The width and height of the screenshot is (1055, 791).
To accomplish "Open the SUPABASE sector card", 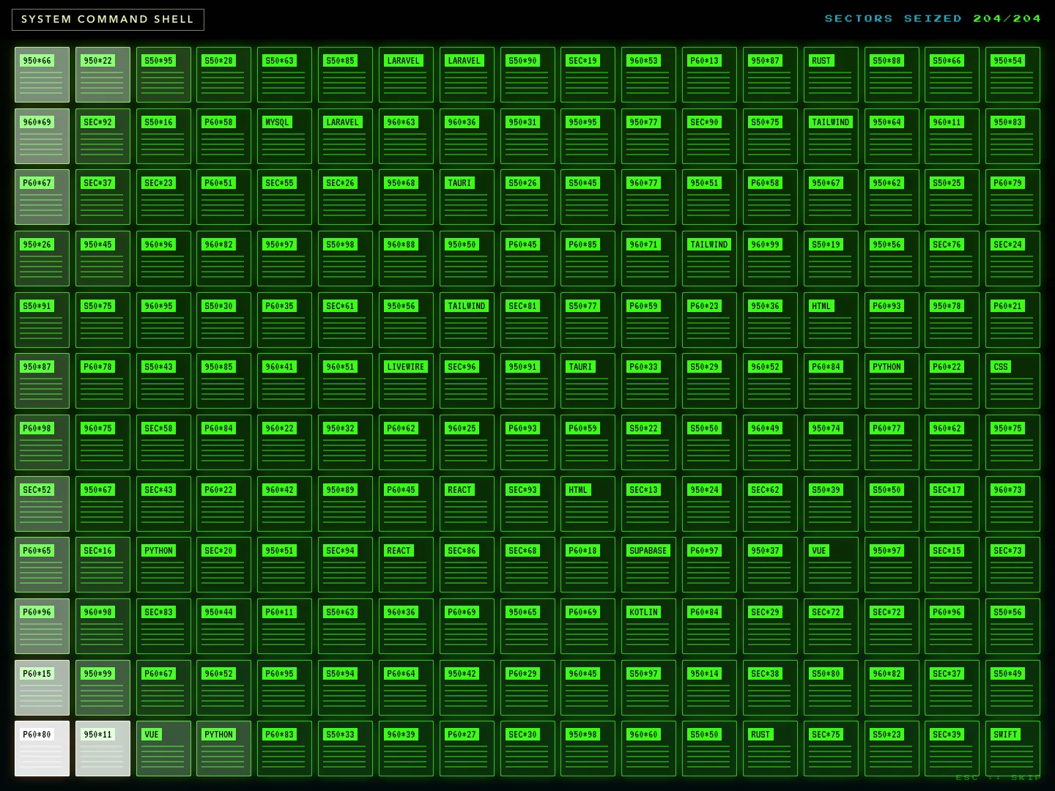I will [648, 565].
